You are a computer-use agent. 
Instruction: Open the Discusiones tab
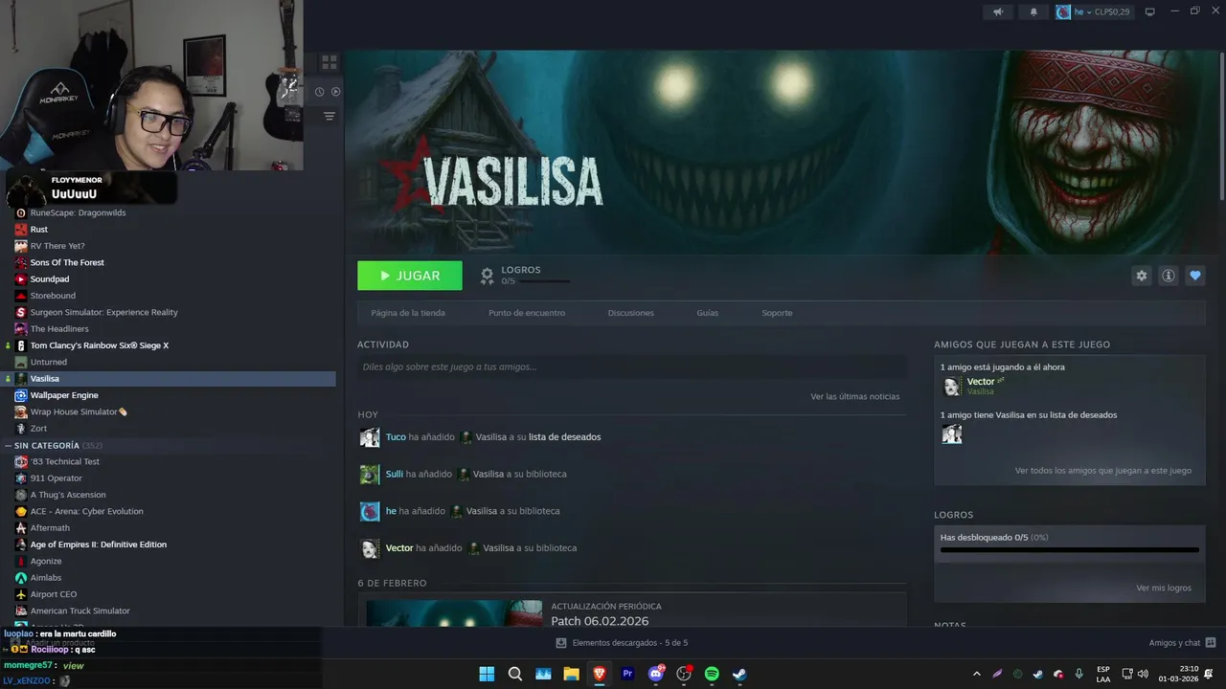tap(631, 313)
